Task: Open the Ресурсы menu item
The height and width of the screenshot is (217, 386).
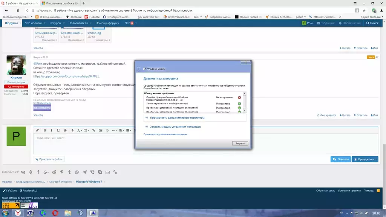Action: tap(55, 23)
